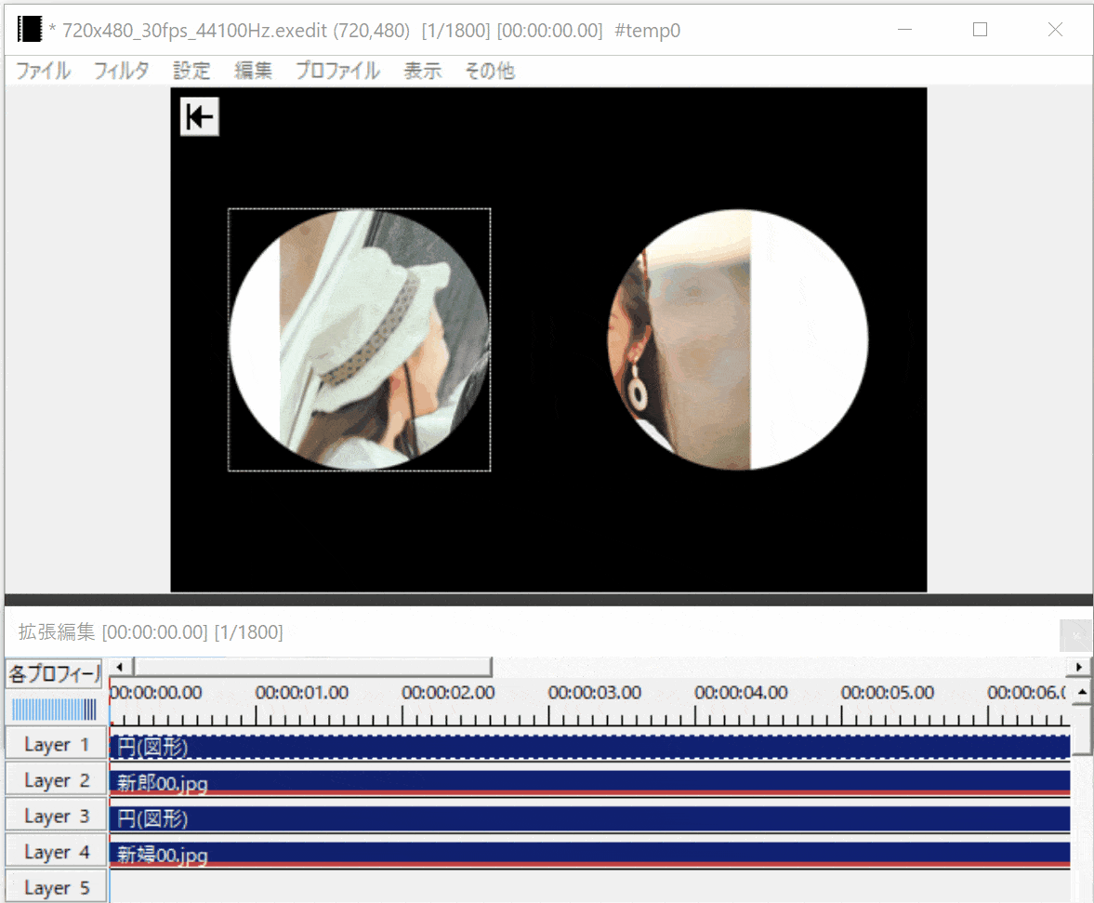Click the 各プロフィール button above the layers
The image size is (1094, 903).
coord(54,672)
